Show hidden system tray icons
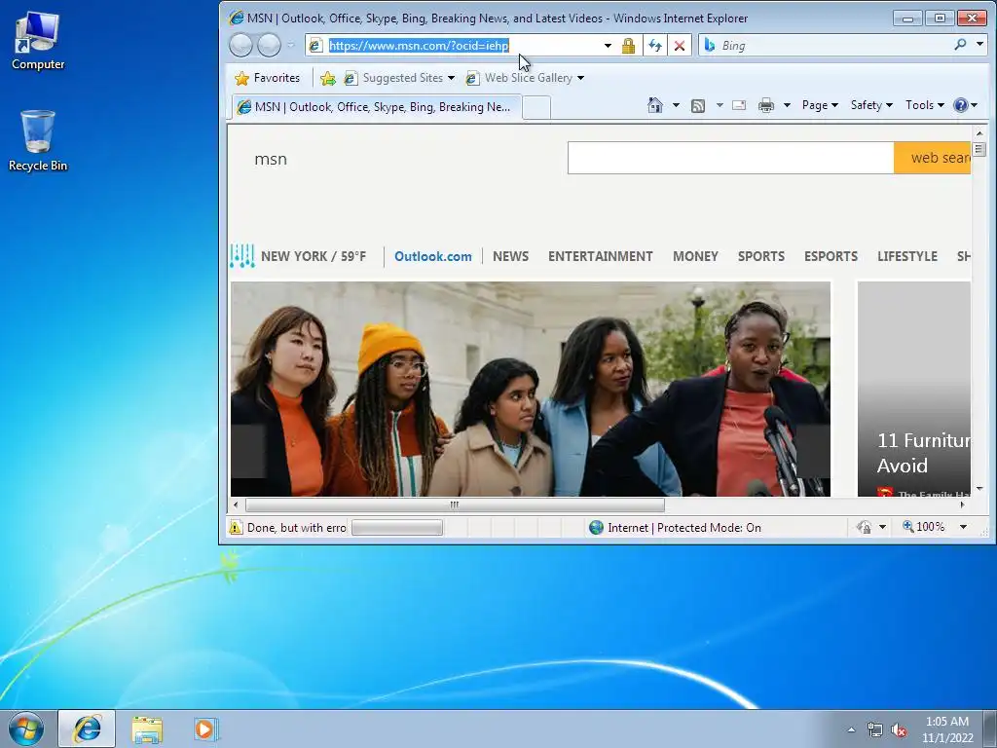 coord(851,729)
